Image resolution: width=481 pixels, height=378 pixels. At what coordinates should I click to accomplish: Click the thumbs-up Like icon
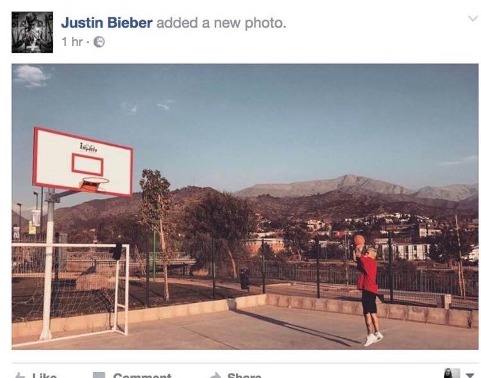20,375
